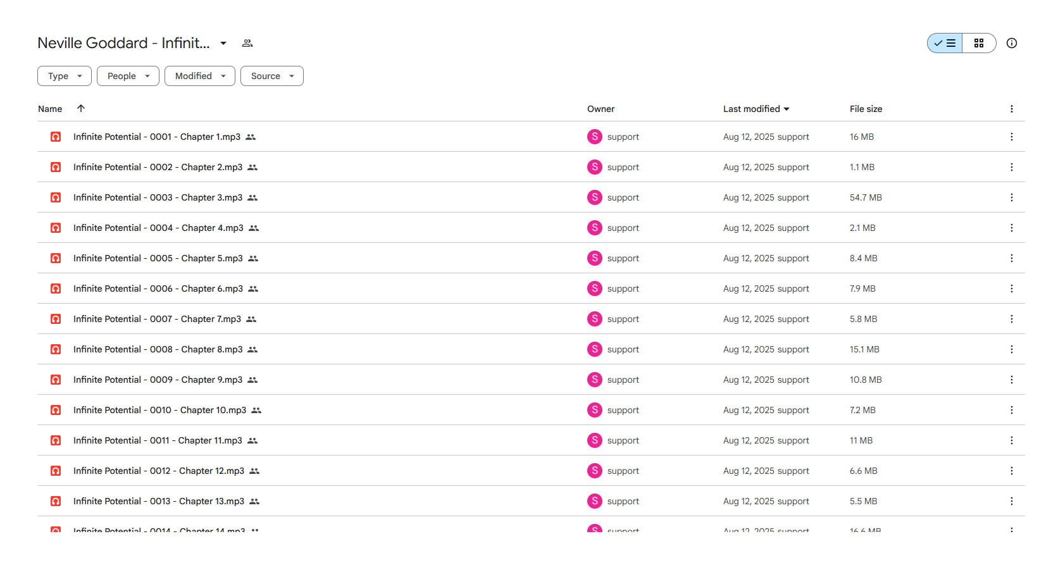Click shared icon next to Chapter 2.mp3
This screenshot has width=1058, height=577.
252,167
